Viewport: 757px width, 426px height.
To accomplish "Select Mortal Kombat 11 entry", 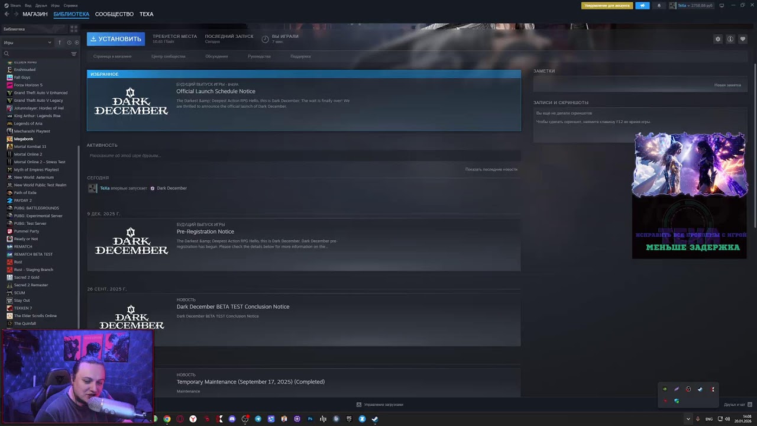I will coord(30,147).
